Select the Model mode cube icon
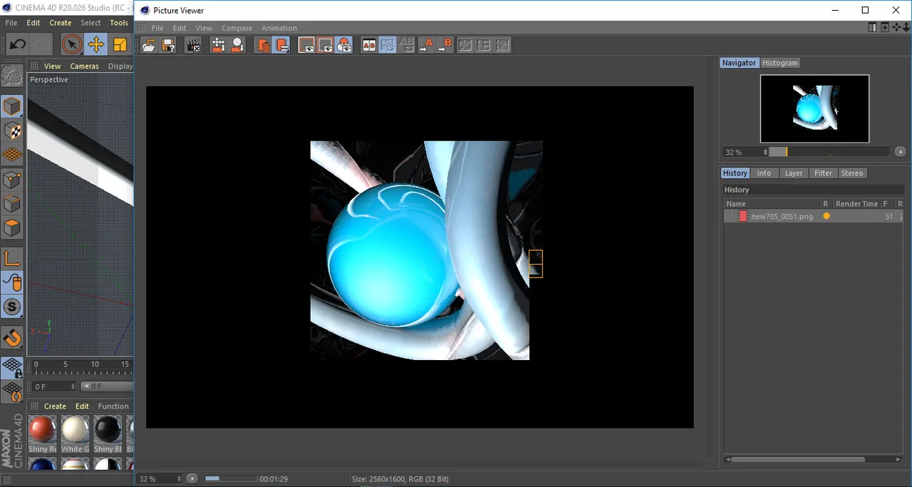 coord(12,107)
